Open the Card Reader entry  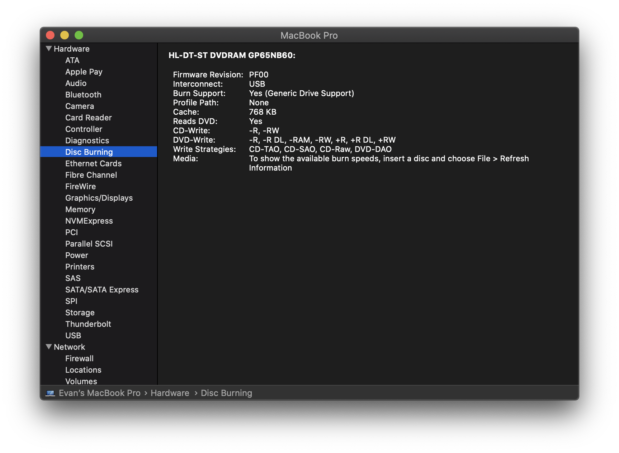pos(88,118)
